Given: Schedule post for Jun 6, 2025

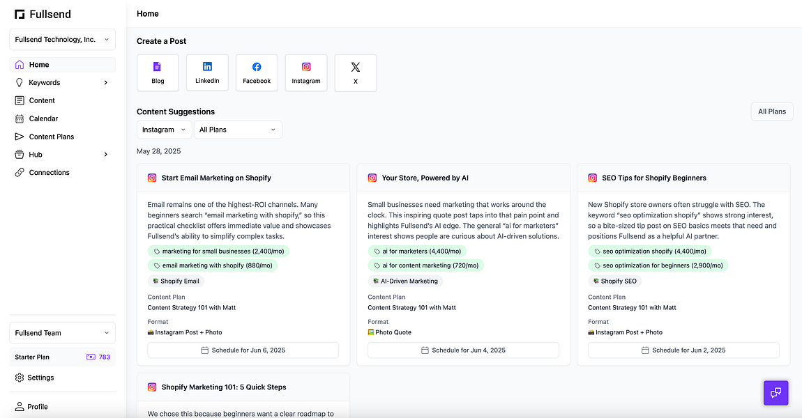Looking at the screenshot, I should [x=243, y=350].
